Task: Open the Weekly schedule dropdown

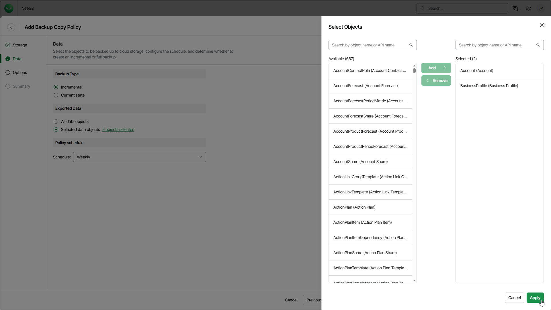Action: pos(140,157)
